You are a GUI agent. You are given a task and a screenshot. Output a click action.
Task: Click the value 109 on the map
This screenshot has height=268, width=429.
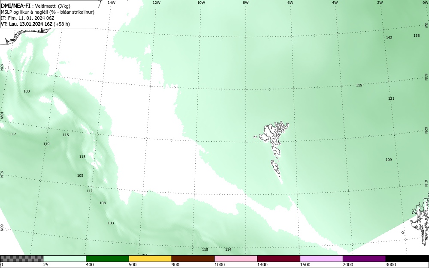coord(389,160)
